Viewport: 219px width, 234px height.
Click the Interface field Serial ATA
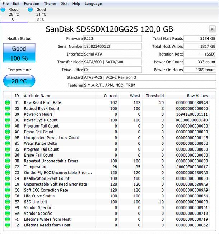113,54
